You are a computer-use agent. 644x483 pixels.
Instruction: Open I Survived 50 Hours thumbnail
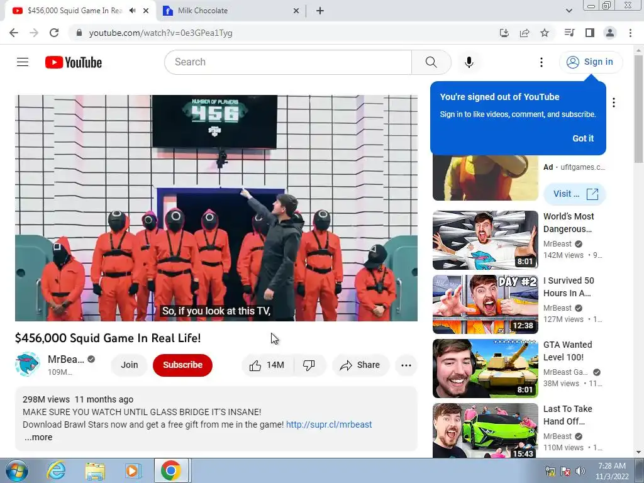tap(485, 304)
